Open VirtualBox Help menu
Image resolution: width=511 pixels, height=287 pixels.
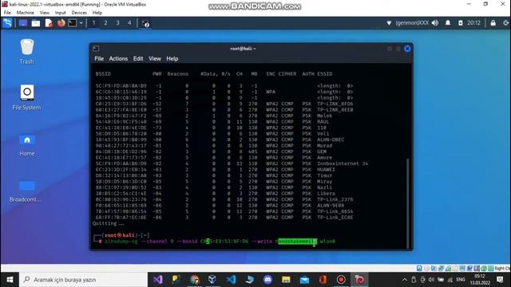(97, 13)
